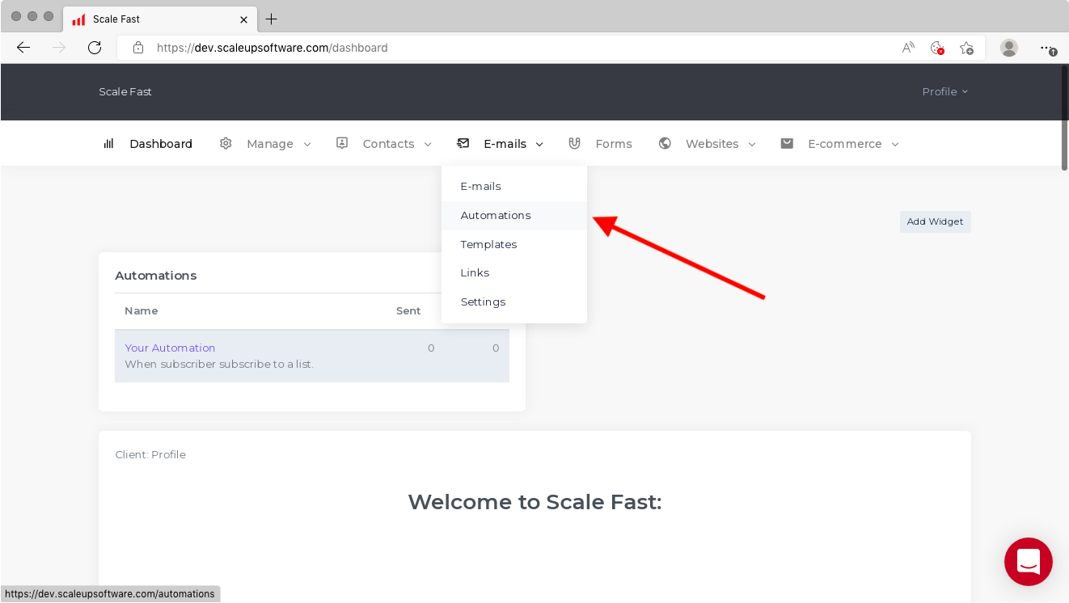Click the E-mails envelope icon

463,143
